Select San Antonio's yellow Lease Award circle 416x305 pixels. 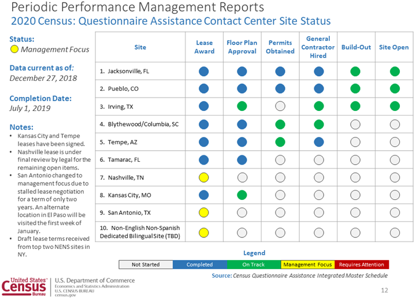click(203, 213)
